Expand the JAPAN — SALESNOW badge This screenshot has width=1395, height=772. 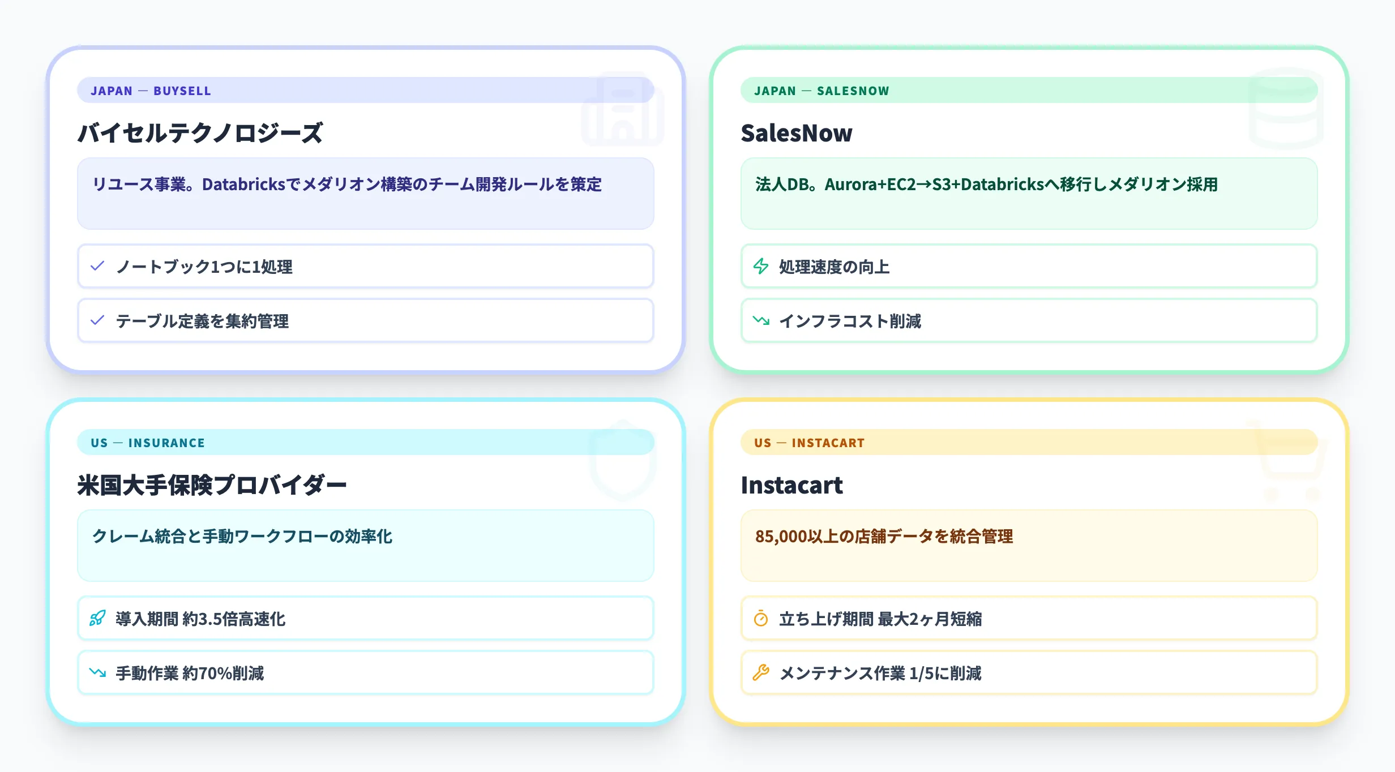coord(821,91)
